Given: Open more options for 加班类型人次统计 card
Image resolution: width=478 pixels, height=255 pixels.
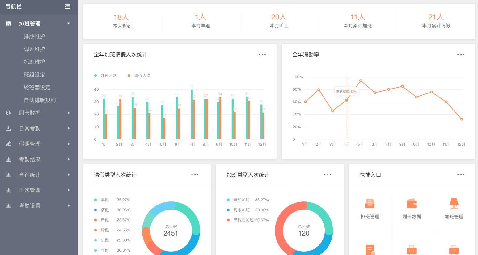Looking at the screenshot, I should pyautogui.click(x=328, y=175).
